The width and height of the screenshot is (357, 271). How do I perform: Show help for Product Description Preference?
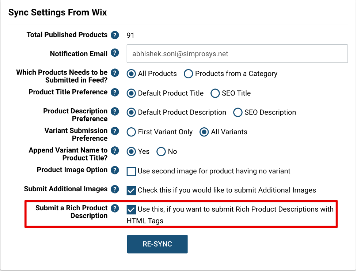coord(115,112)
